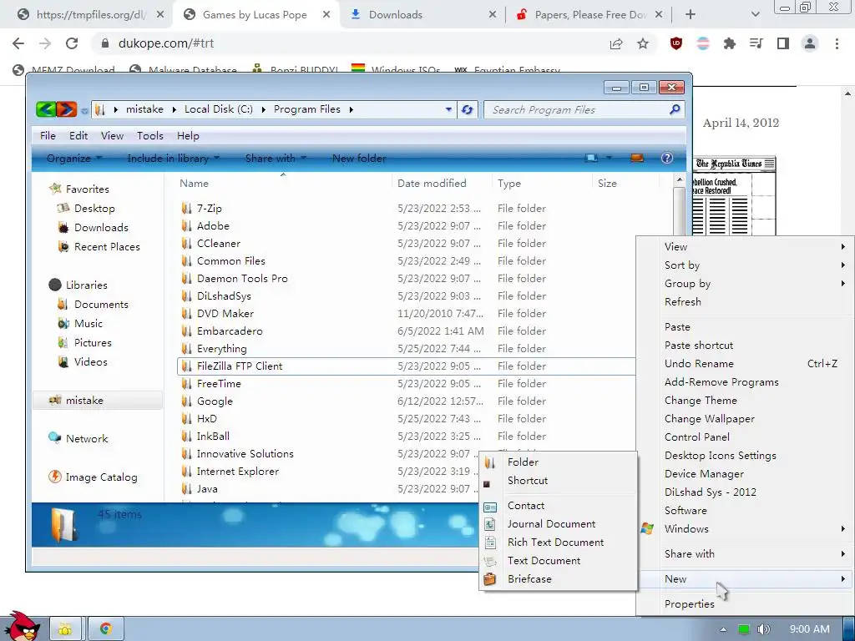Click the Windows flag icon in context menu
The height and width of the screenshot is (641, 855).
pos(647,528)
